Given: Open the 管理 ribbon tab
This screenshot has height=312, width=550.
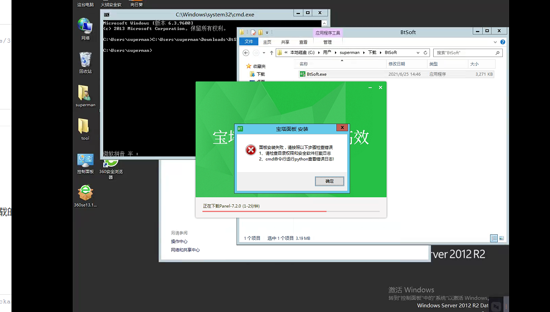Looking at the screenshot, I should 328,42.
